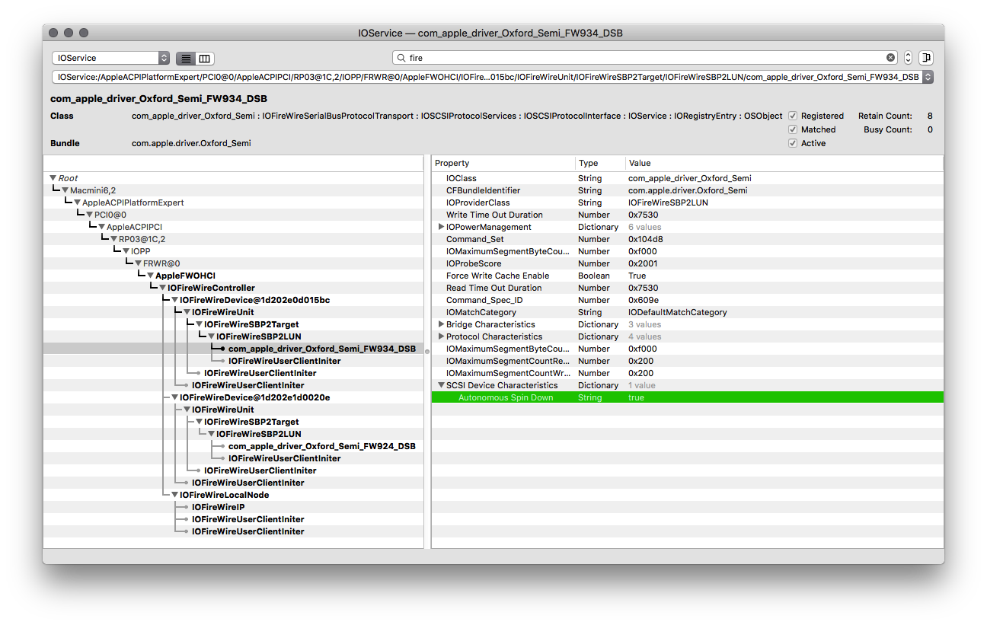This screenshot has width=987, height=625.
Task: Collapse IOFireWireDevice@1d202e0d015bc node
Action: point(175,300)
